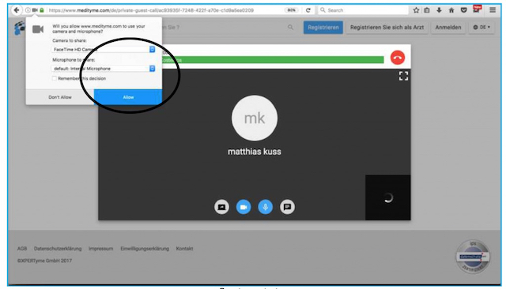506x289 pixels.
Task: Click Registrieren Sie sich als Arzt
Action: 387,28
